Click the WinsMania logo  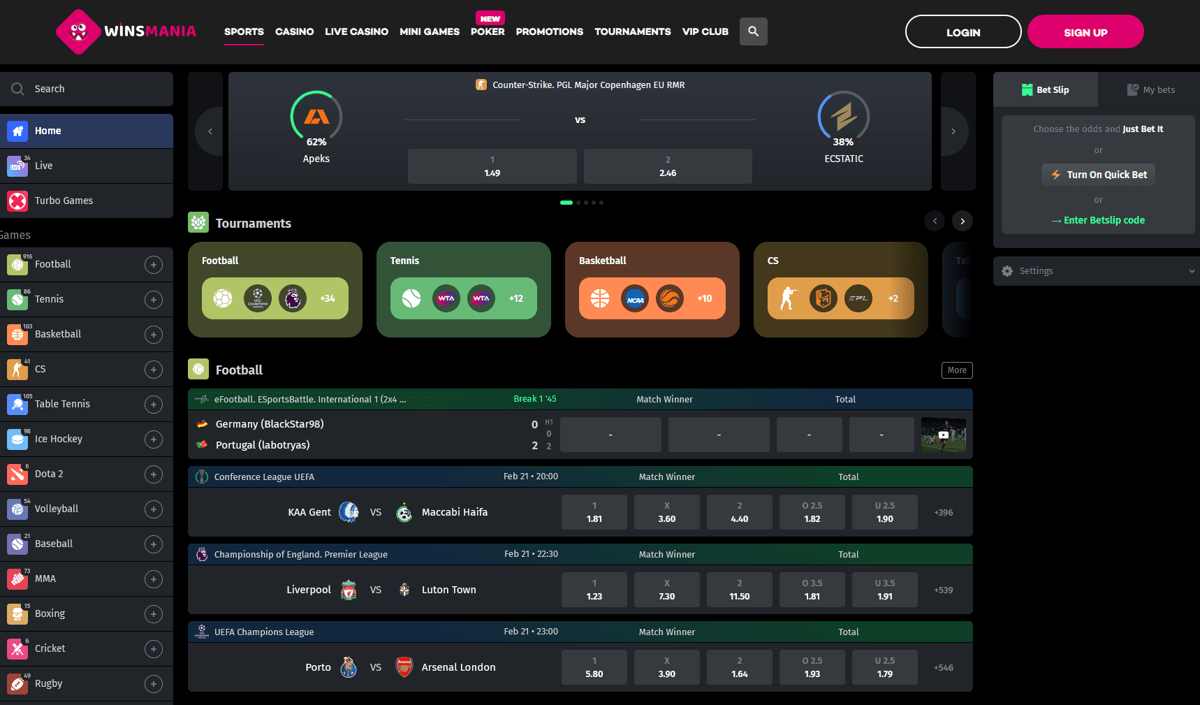coord(126,31)
